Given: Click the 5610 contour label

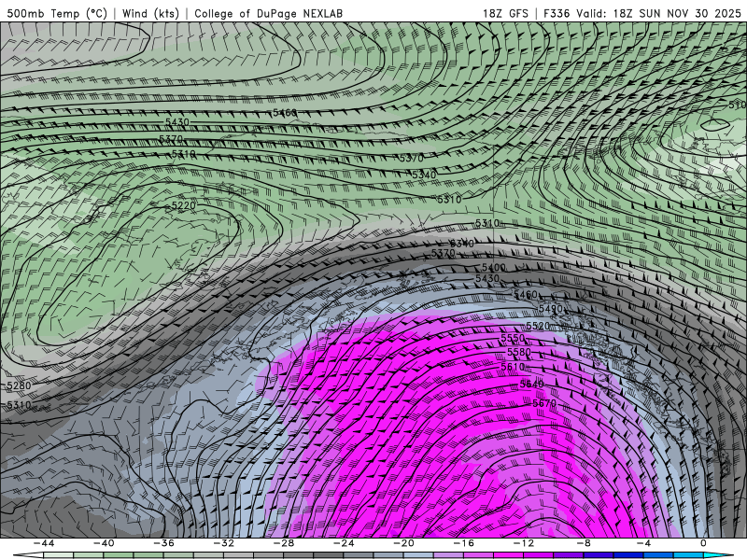Looking at the screenshot, I should point(513,367).
